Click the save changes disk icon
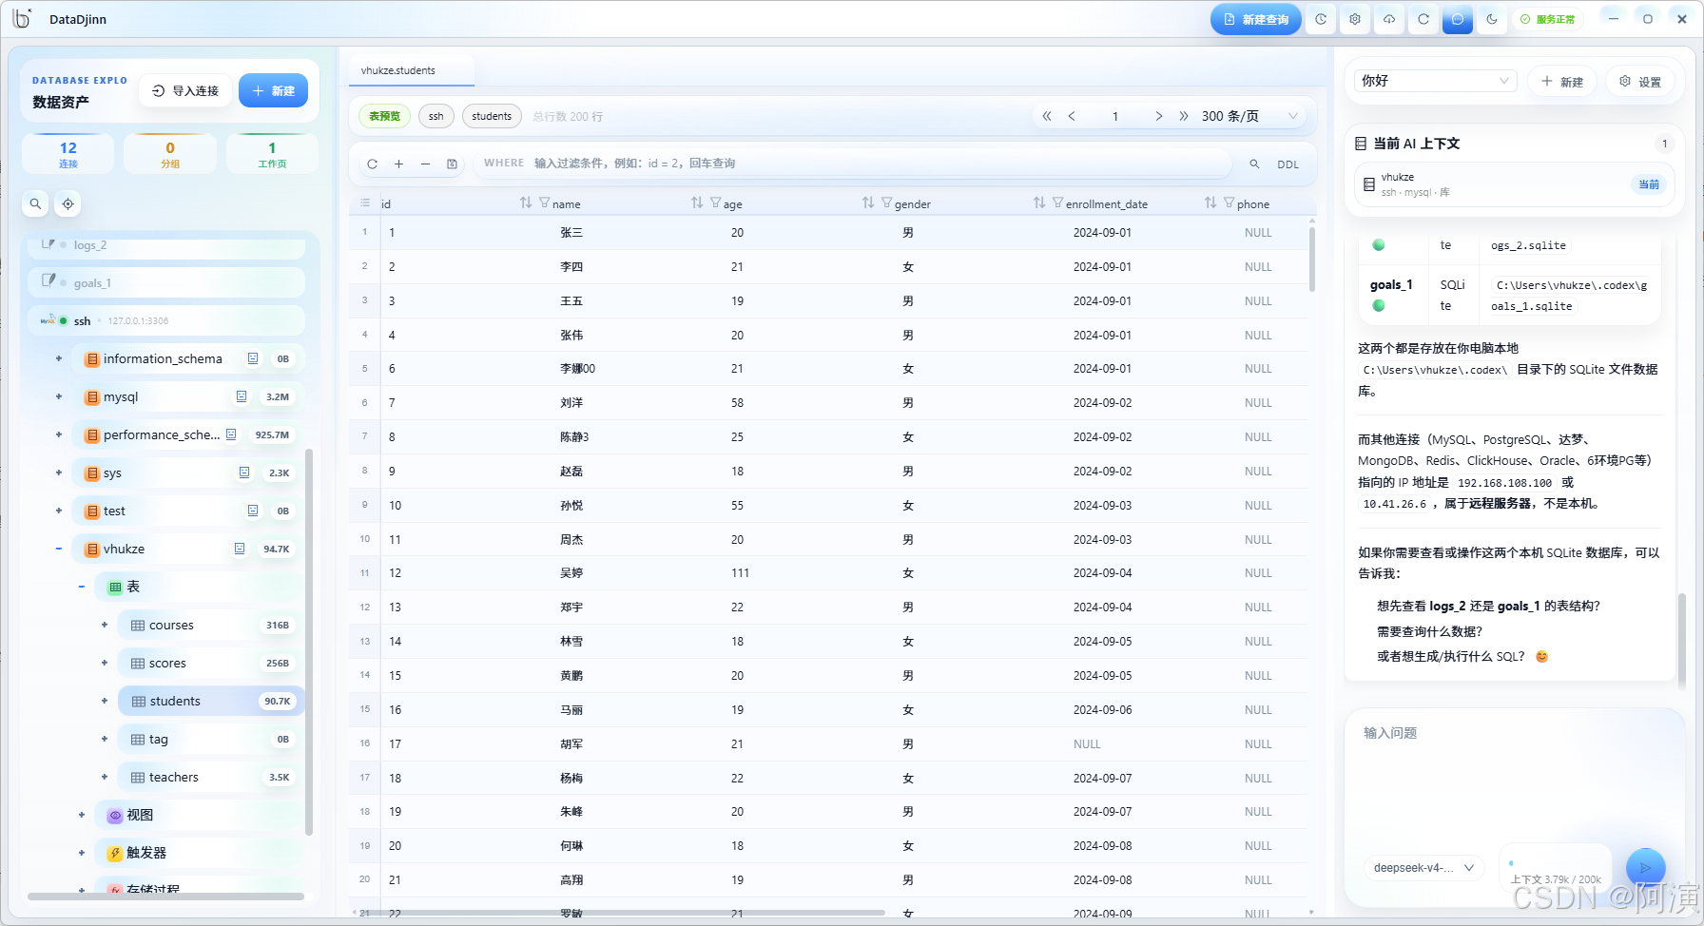 tap(452, 164)
